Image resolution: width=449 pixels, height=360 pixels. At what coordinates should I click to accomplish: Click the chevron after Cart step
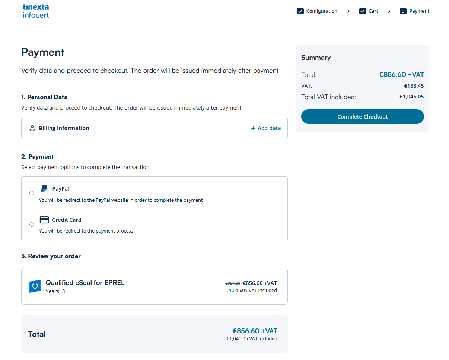coord(389,11)
